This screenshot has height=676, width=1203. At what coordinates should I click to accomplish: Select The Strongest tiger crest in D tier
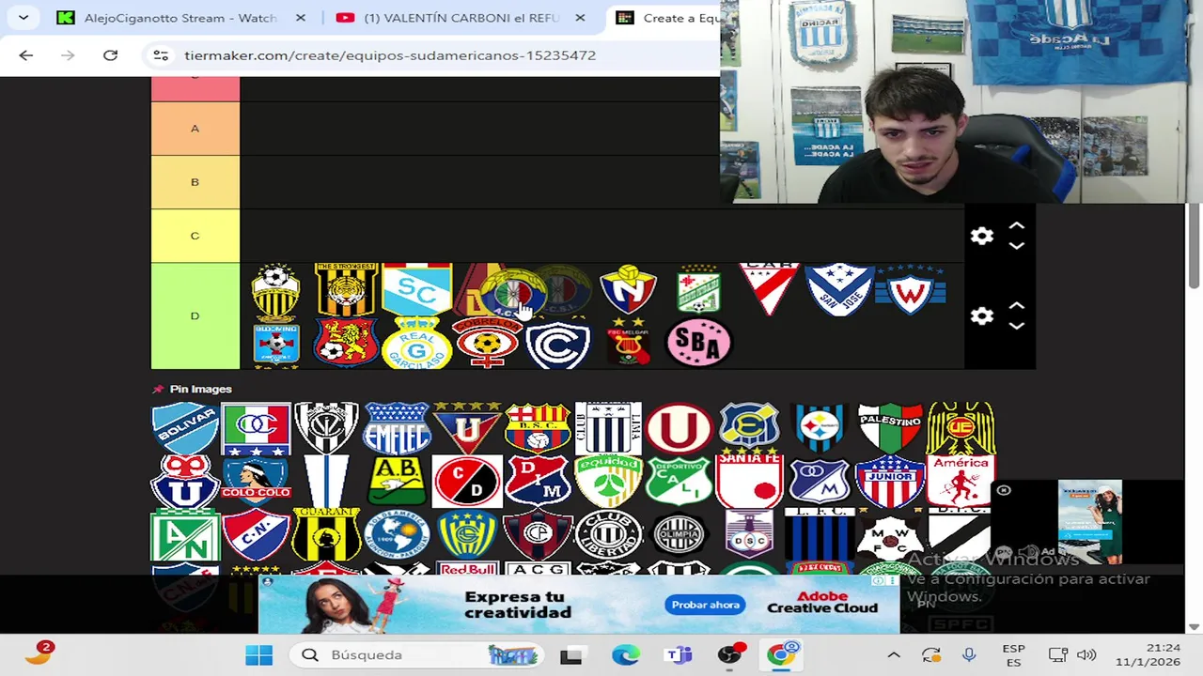pyautogui.click(x=346, y=289)
